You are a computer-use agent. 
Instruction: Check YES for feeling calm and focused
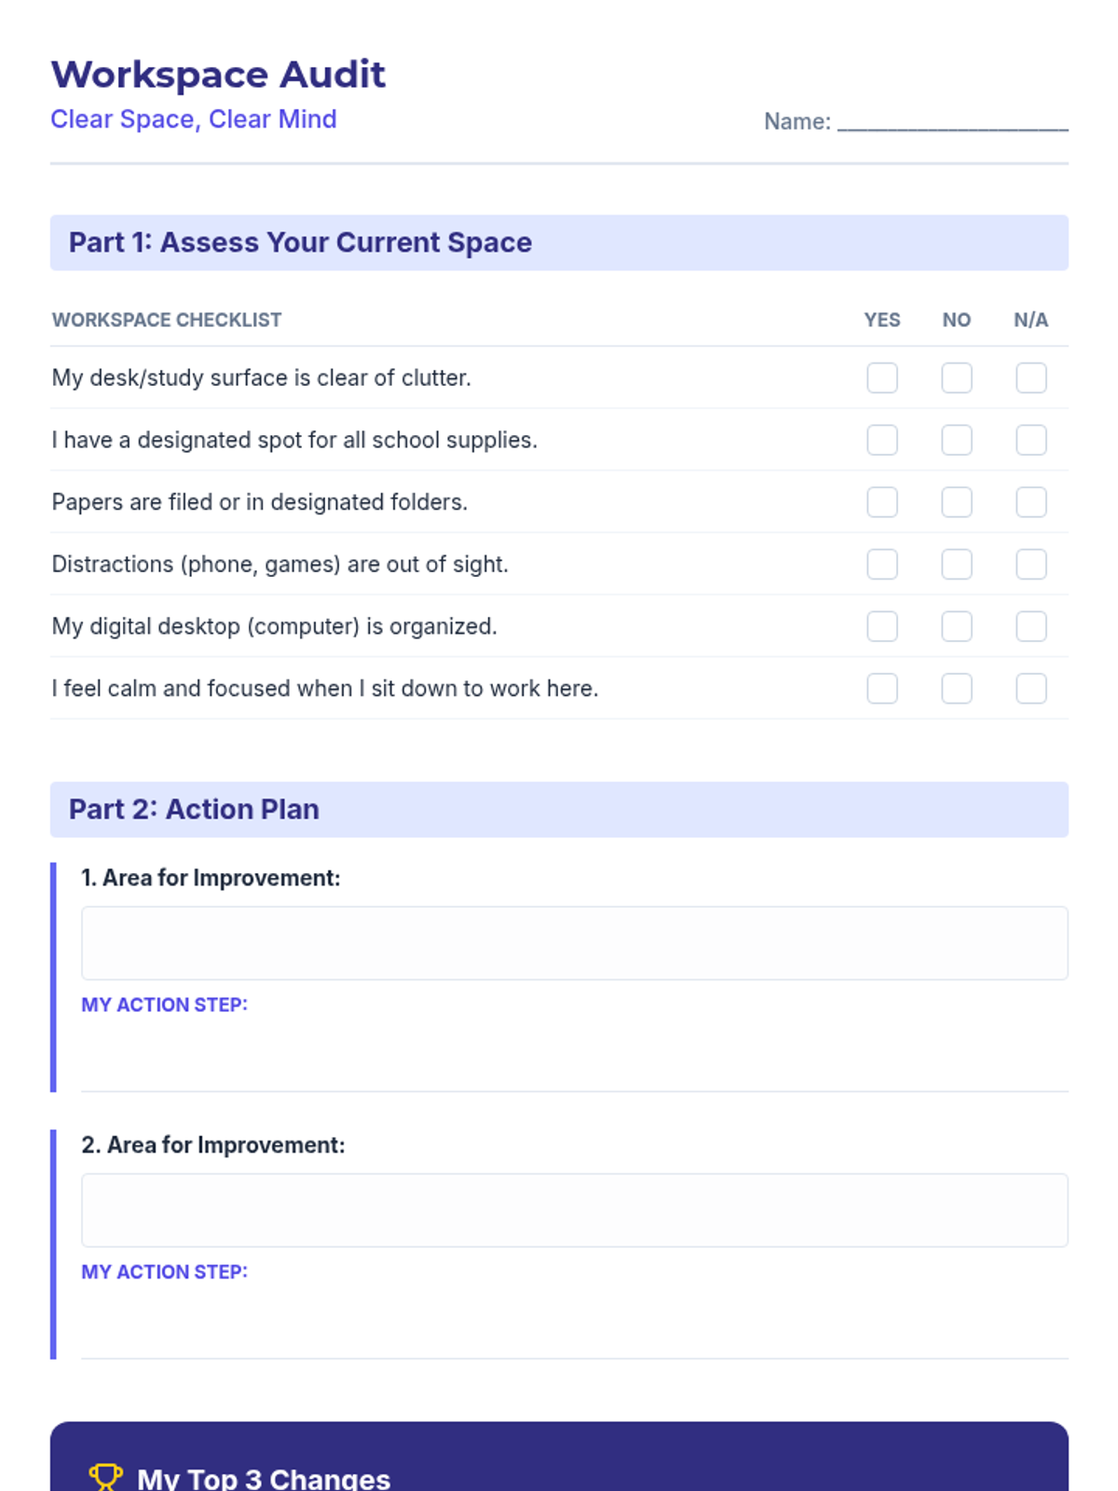[882, 689]
